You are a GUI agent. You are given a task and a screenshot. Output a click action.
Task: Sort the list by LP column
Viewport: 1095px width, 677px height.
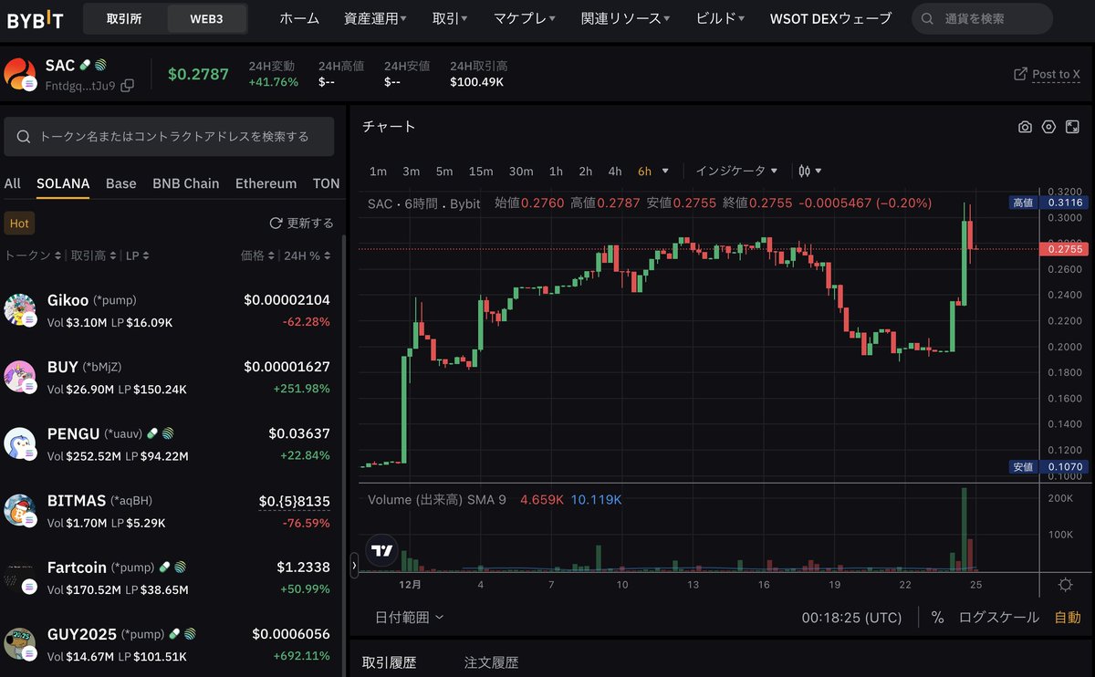(x=138, y=255)
